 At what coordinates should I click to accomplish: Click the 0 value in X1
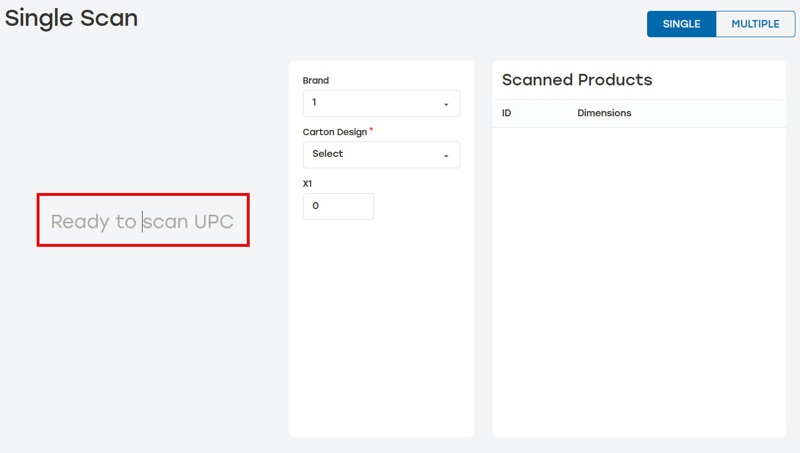tap(316, 206)
